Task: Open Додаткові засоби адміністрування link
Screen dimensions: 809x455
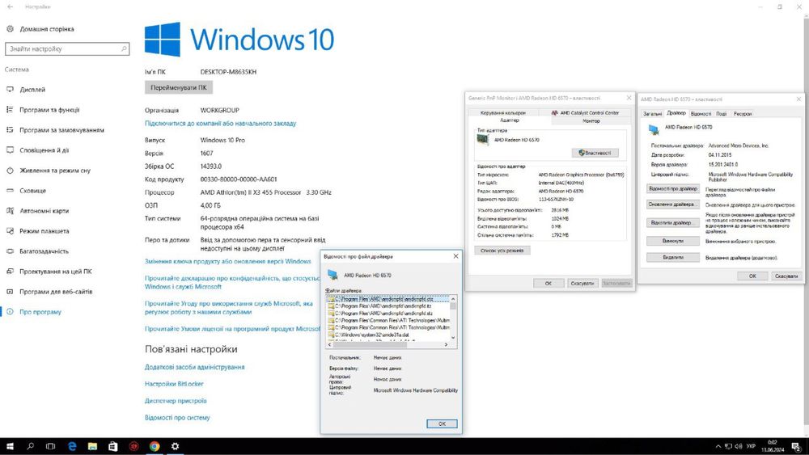Action: pyautogui.click(x=194, y=368)
